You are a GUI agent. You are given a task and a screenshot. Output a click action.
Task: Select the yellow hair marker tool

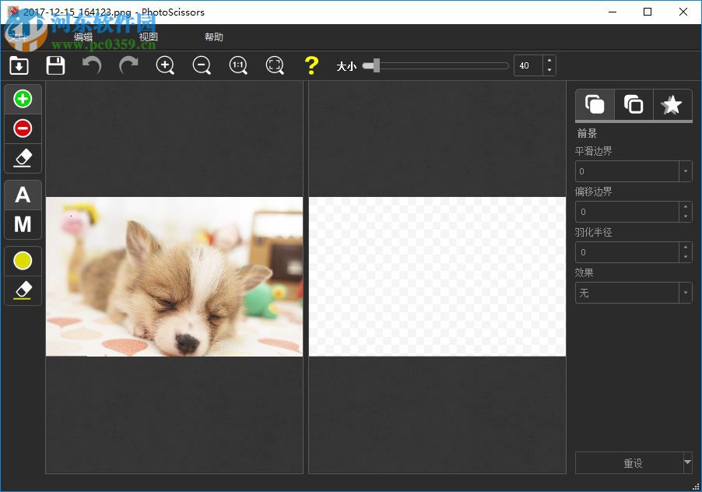(x=23, y=260)
